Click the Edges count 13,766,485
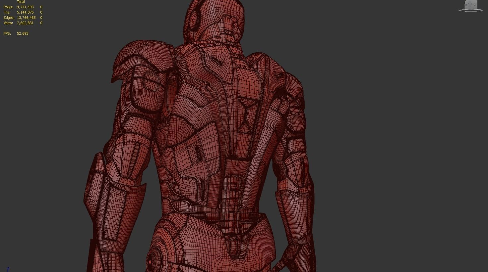The width and height of the screenshot is (488, 272). click(26, 18)
